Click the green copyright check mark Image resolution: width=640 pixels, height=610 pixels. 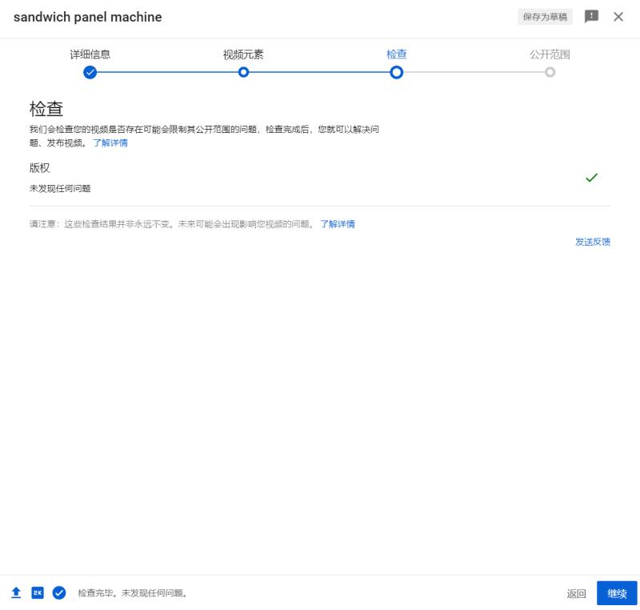coord(591,178)
